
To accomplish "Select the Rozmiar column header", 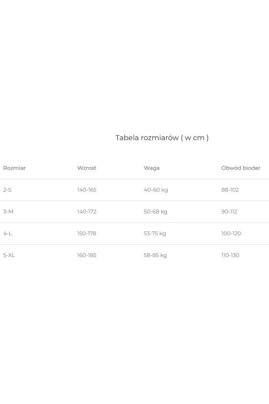I will coord(15,168).
